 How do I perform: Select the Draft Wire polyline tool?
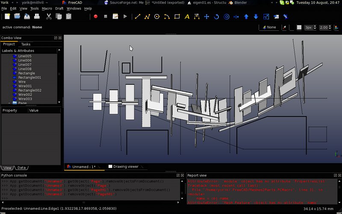coord(147,17)
